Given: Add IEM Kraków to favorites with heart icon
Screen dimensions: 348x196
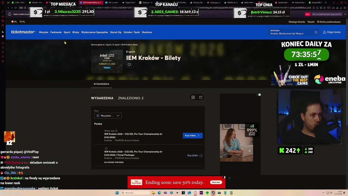Looking at the screenshot, I should pyautogui.click(x=129, y=65).
